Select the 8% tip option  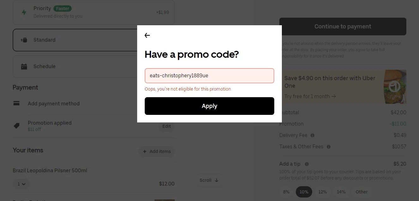click(x=286, y=192)
